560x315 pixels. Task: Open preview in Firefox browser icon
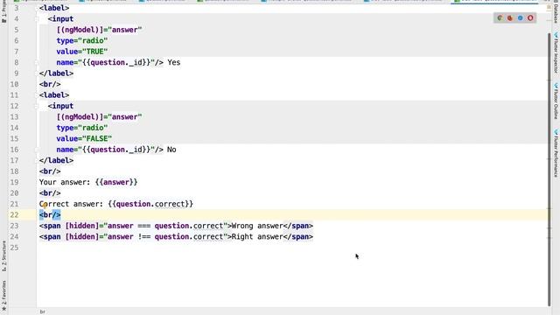(x=510, y=17)
